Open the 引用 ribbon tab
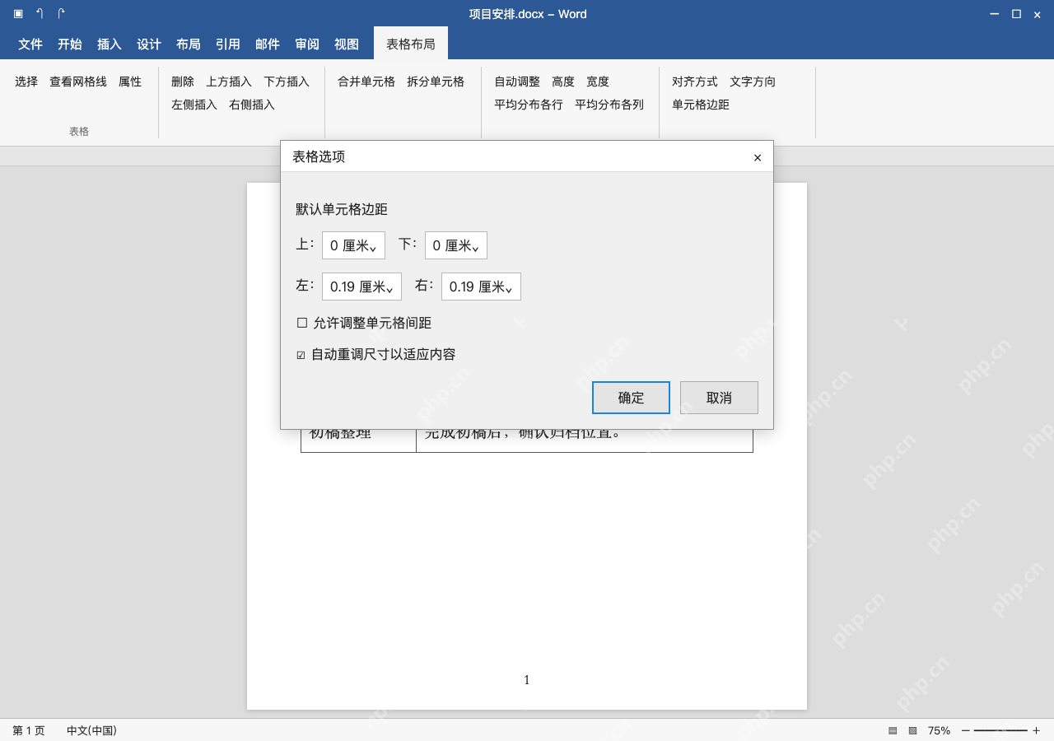Image resolution: width=1054 pixels, height=741 pixels. click(228, 44)
